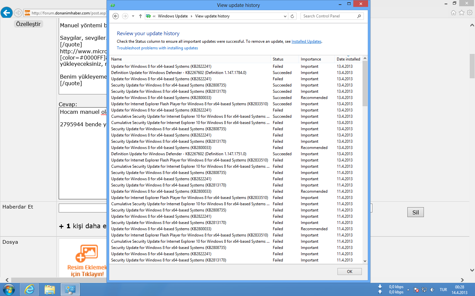This screenshot has height=296, width=475.
Task: Click Action Center flag in tray
Action: (x=416, y=290)
